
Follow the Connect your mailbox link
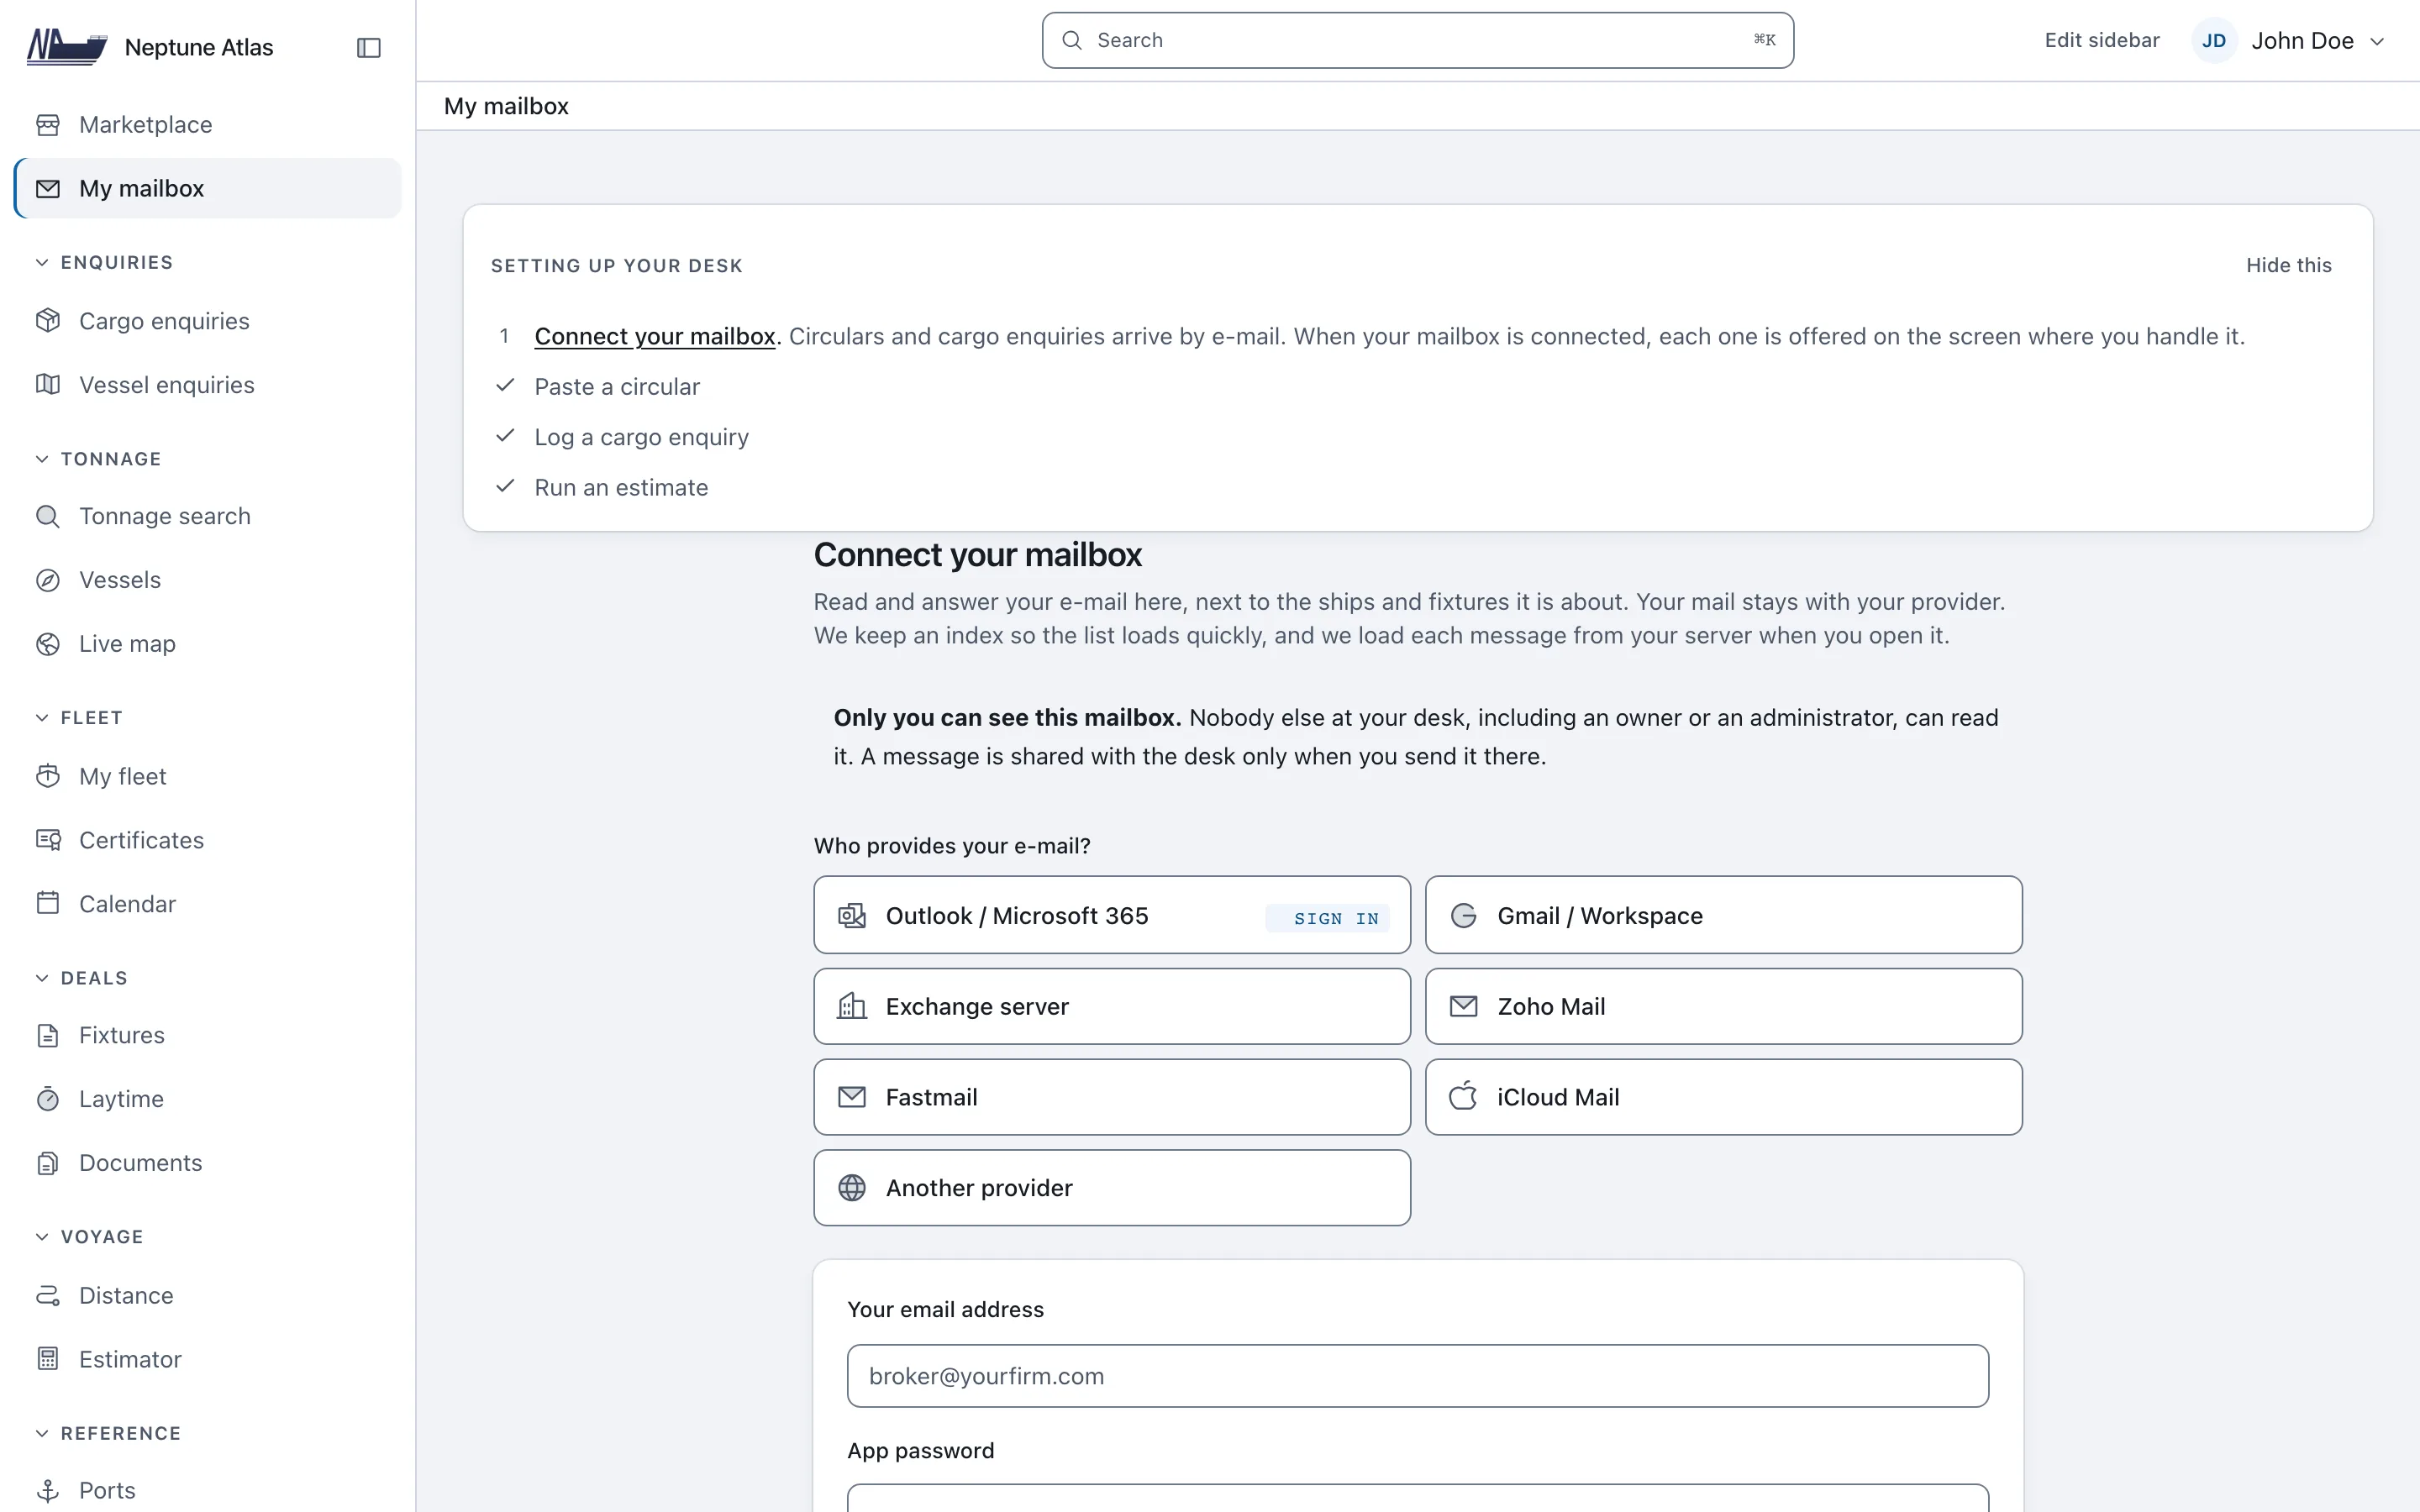(655, 336)
